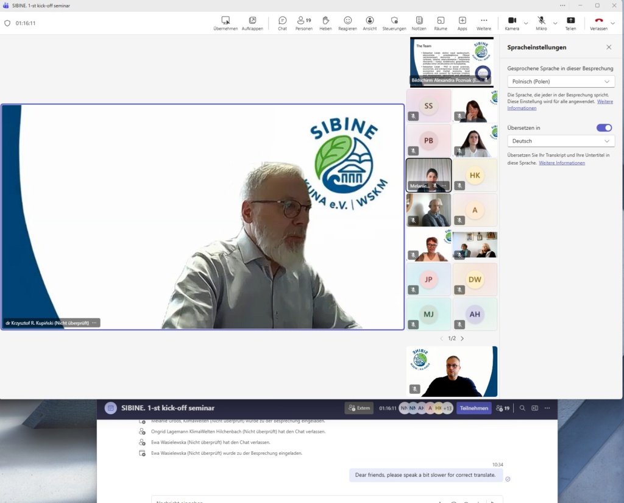Open the Weitere more options menu
The image size is (624, 503).
click(x=484, y=23)
